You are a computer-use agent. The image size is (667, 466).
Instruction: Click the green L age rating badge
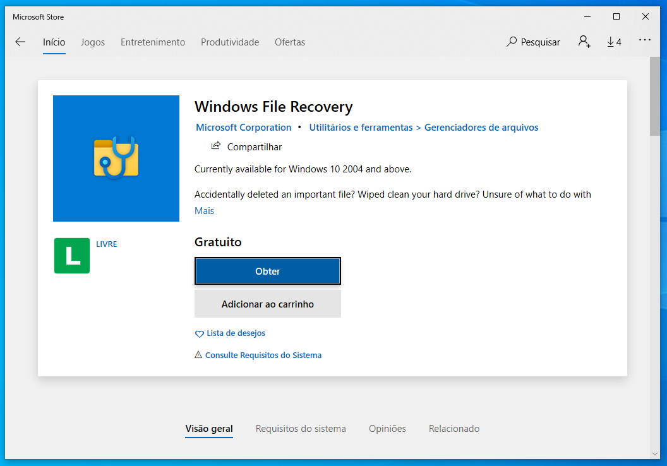tap(72, 256)
